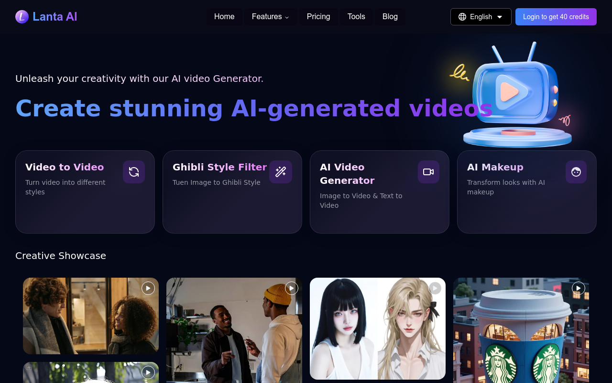This screenshot has height=383, width=612.
Task: Click 'Image to Video & Text to Video' text
Action: (x=361, y=201)
